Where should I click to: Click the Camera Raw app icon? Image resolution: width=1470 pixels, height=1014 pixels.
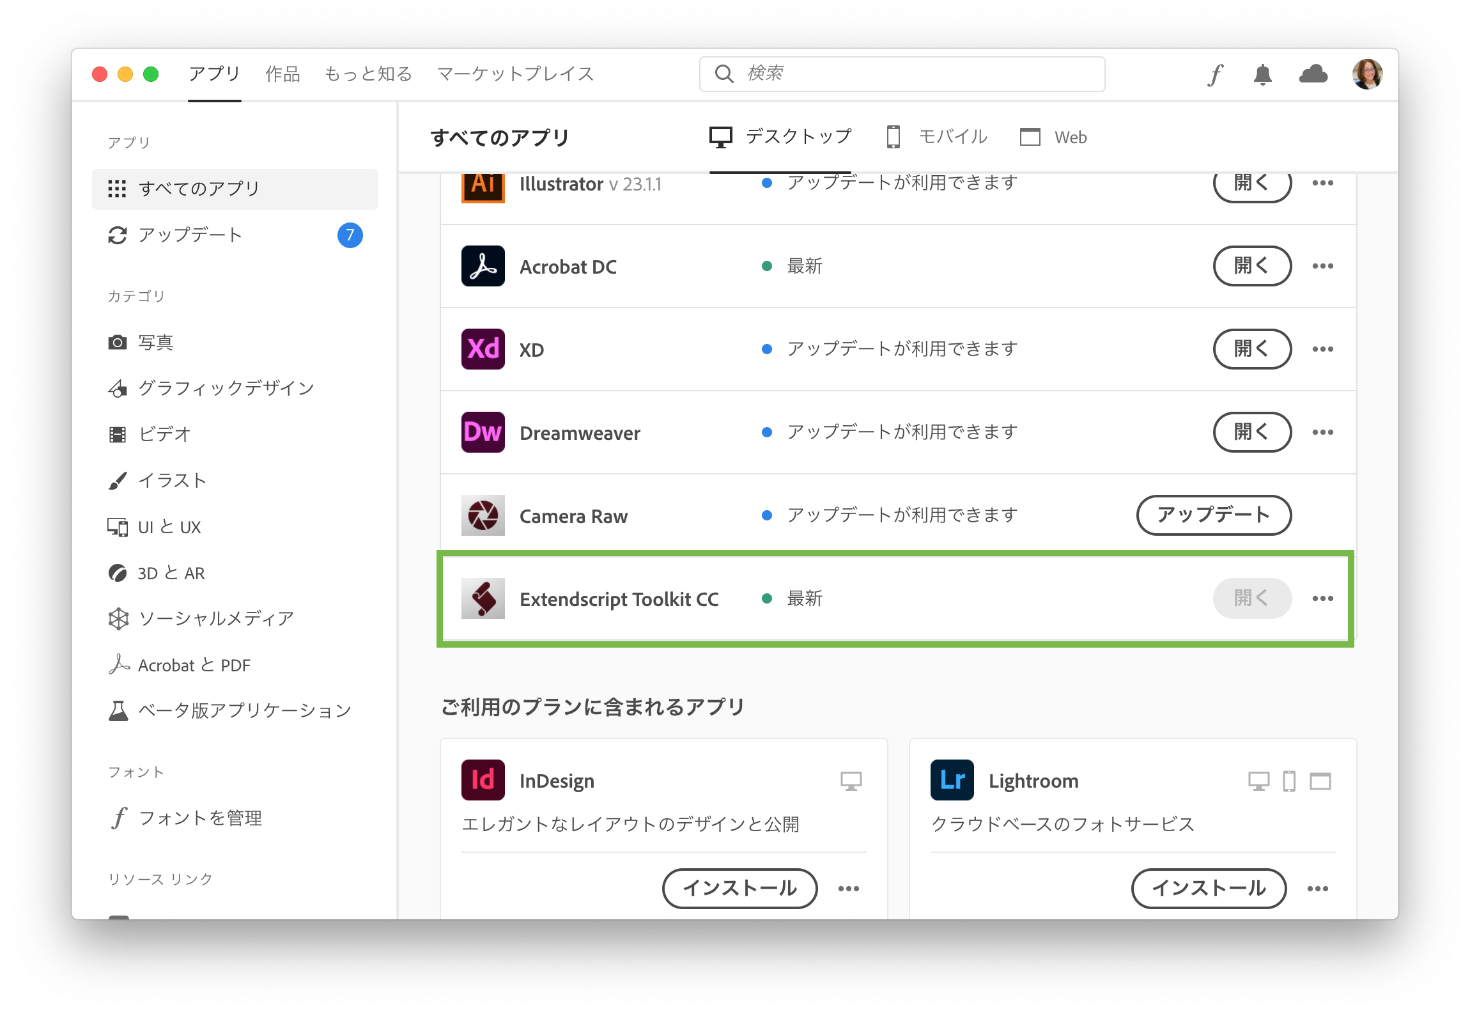(x=483, y=515)
